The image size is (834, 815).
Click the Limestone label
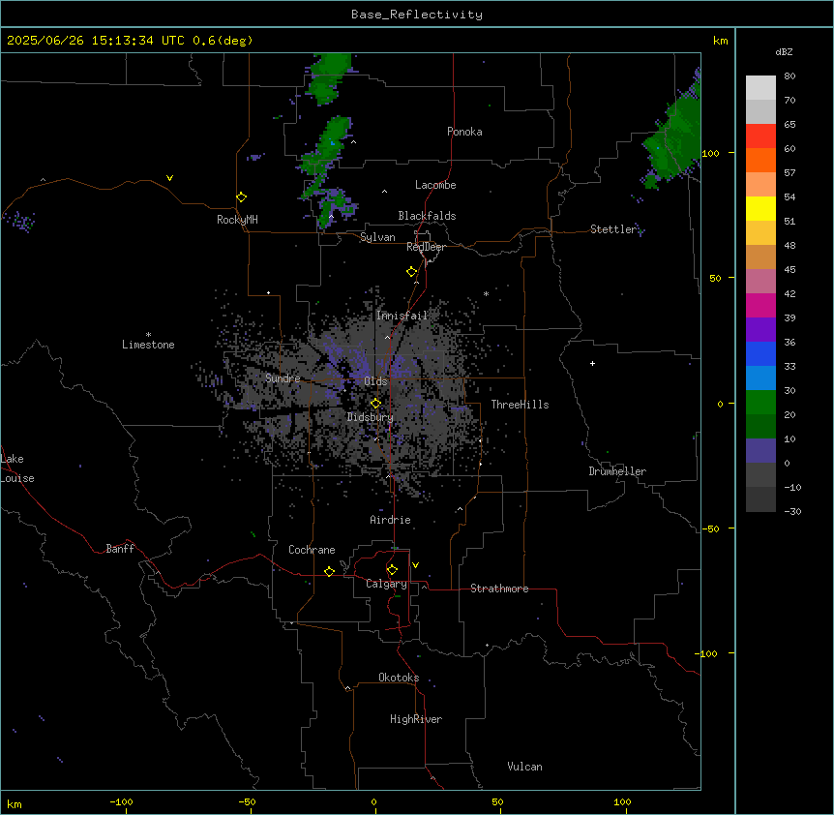pos(148,345)
